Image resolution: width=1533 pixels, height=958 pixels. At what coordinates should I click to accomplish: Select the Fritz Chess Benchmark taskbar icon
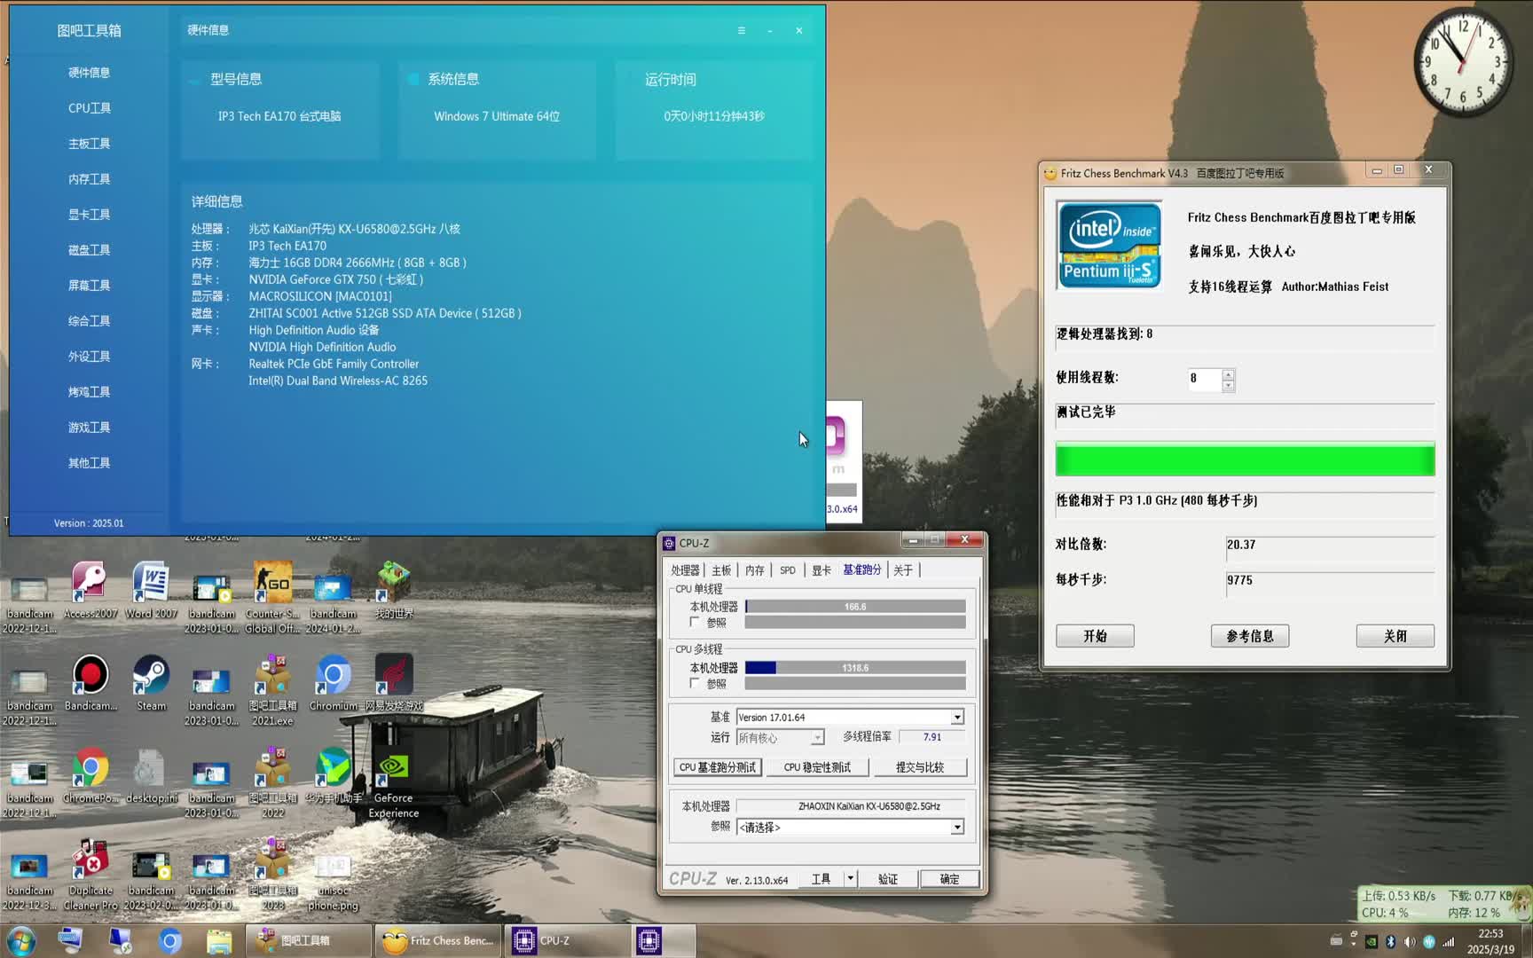[x=437, y=940]
